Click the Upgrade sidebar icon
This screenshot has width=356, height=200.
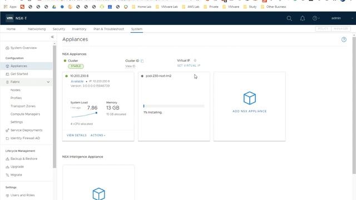tap(7, 167)
